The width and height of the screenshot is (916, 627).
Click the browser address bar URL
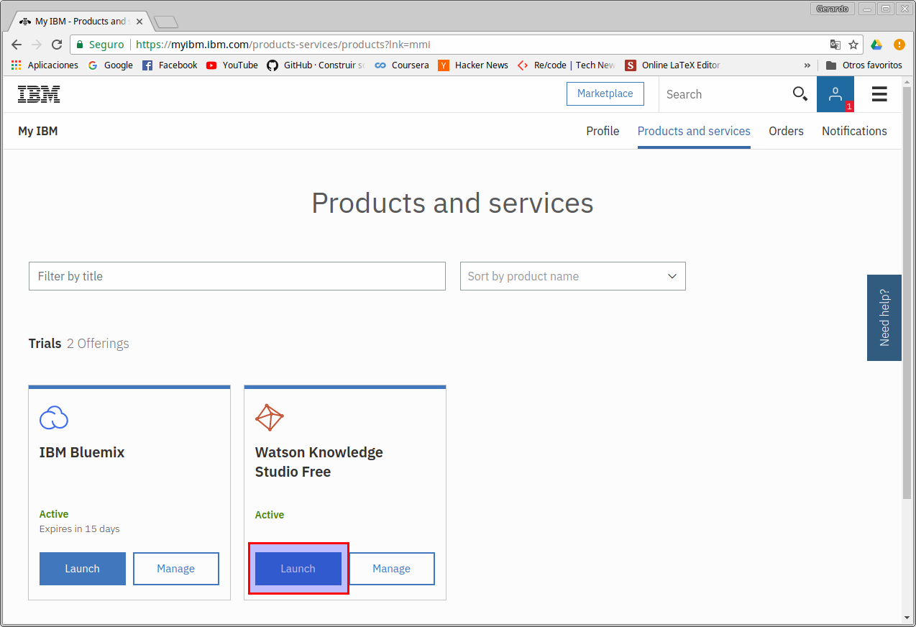[283, 45]
